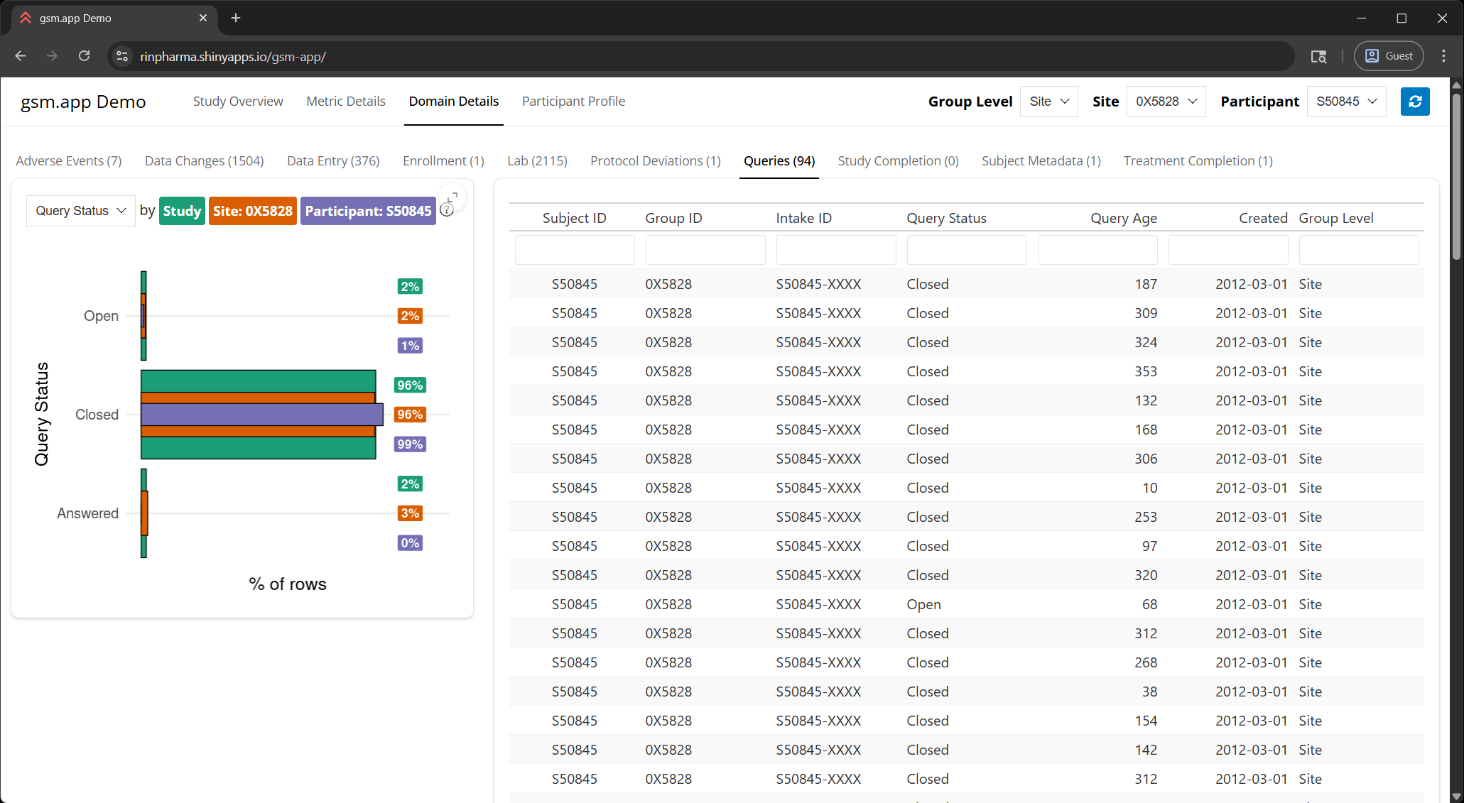Close the gsm.app Demo browser tab
1464x803 pixels.
[203, 18]
